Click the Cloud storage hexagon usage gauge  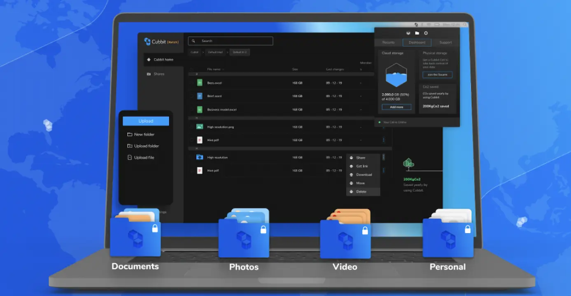pyautogui.click(x=396, y=75)
